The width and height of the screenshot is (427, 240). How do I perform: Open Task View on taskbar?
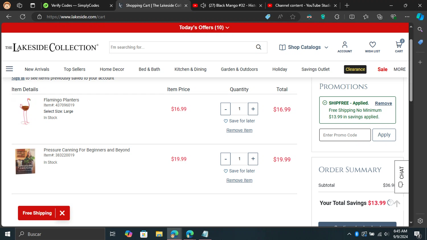[x=113, y=234]
